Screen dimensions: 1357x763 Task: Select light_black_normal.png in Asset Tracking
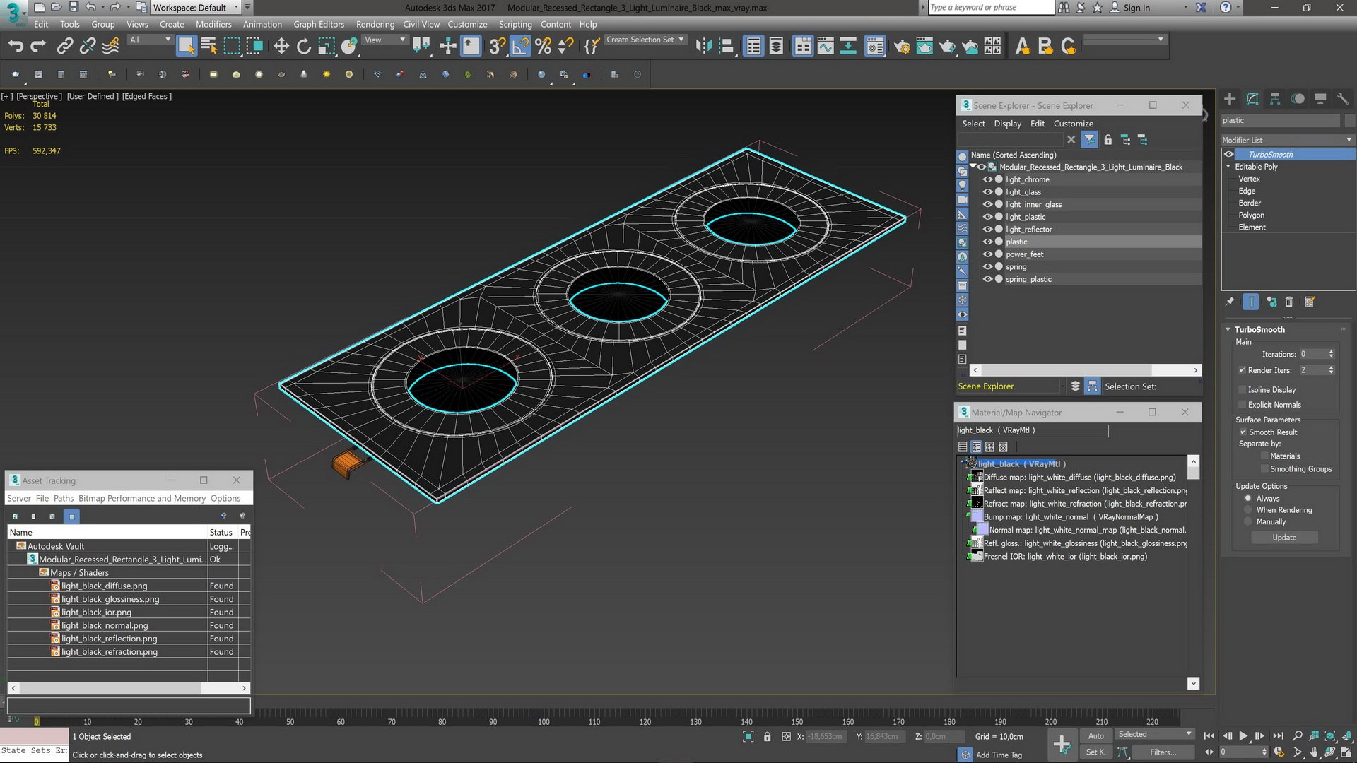[105, 626]
